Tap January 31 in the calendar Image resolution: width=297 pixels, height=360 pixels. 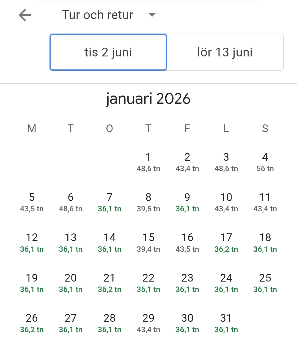[x=226, y=323]
